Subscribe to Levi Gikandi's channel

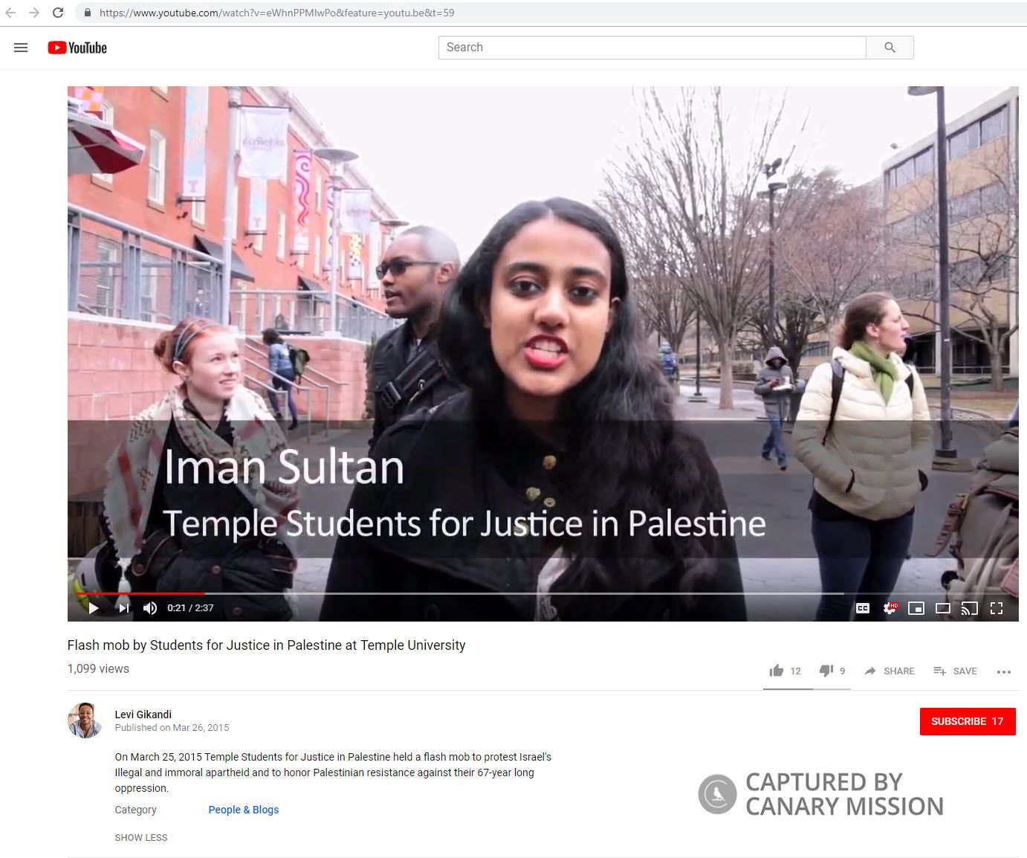(968, 721)
